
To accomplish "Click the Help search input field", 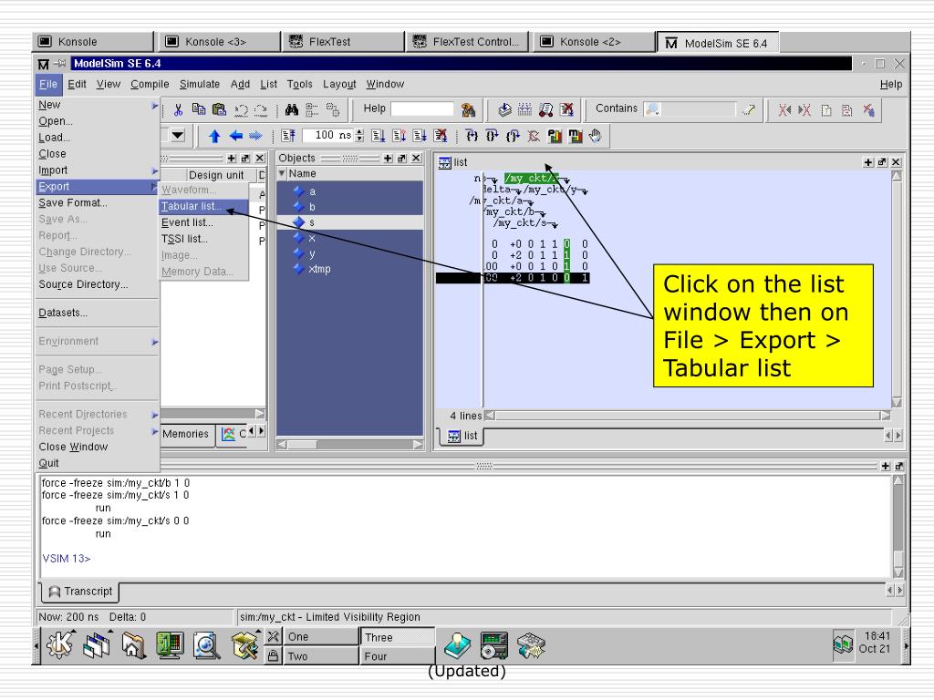I will click(422, 109).
